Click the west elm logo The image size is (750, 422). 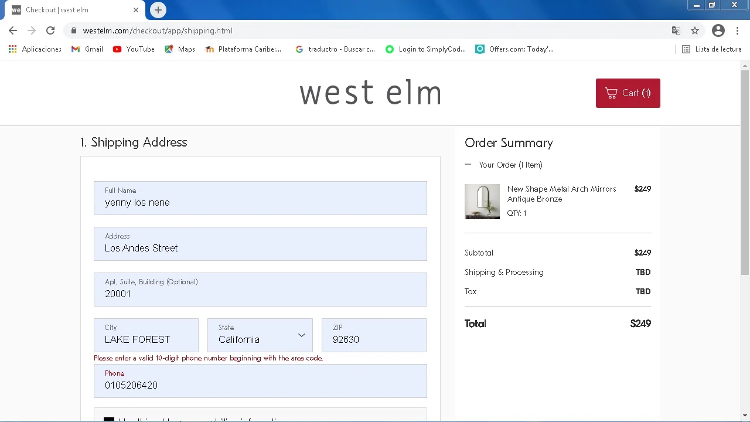(x=370, y=93)
